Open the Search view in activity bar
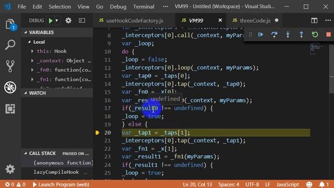 tap(10, 45)
